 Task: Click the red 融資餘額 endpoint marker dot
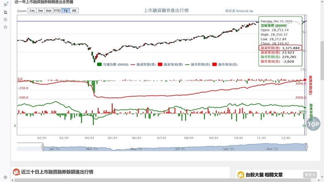[x=305, y=80]
